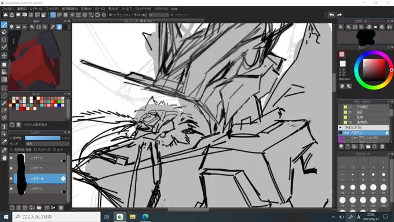The width and height of the screenshot is (394, 222).
Task: Select the Eyedropper tool
Action: 4,150
